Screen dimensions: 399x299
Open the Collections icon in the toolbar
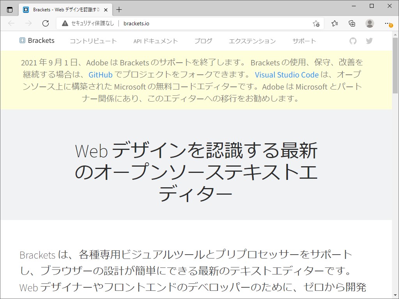[x=352, y=23]
